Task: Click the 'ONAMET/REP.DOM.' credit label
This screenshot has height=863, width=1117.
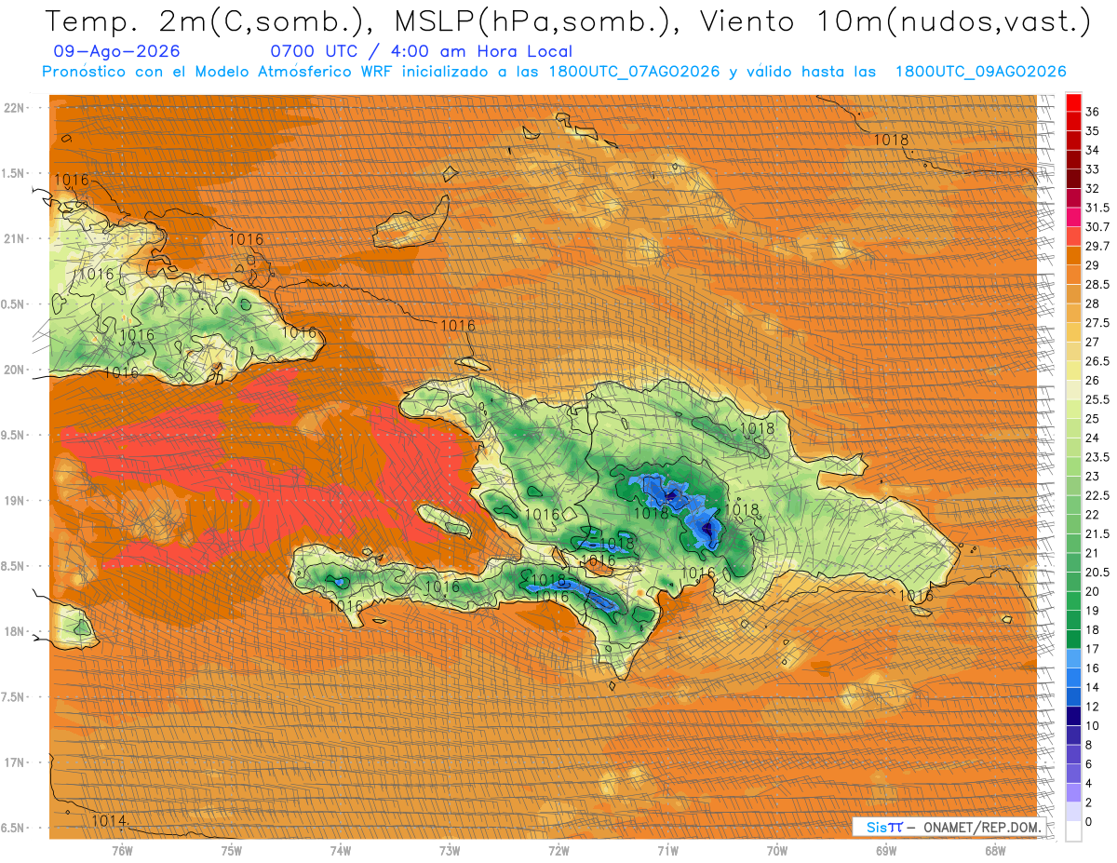Action: point(983,828)
